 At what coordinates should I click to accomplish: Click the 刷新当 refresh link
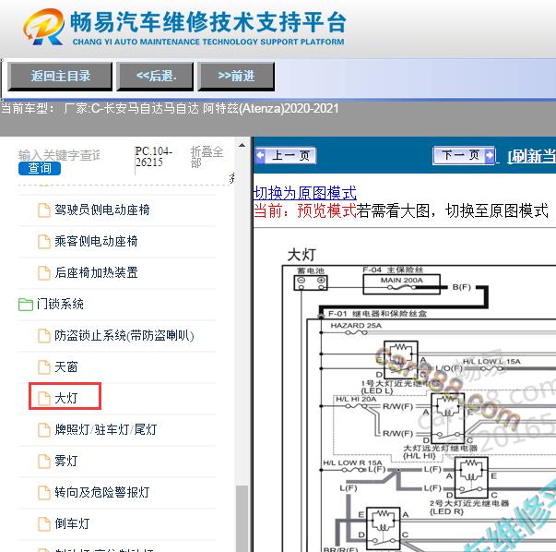531,156
